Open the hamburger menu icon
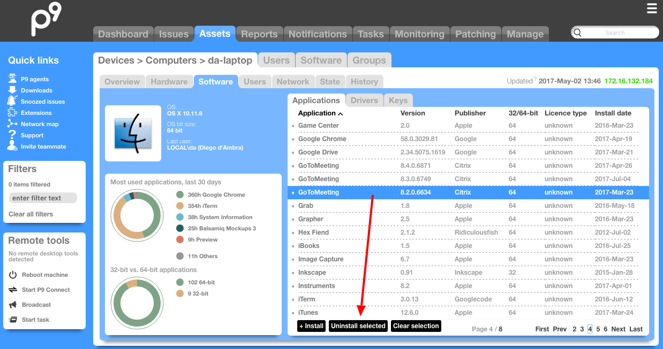Screen dimensions: 663x349 tap(652, 8)
